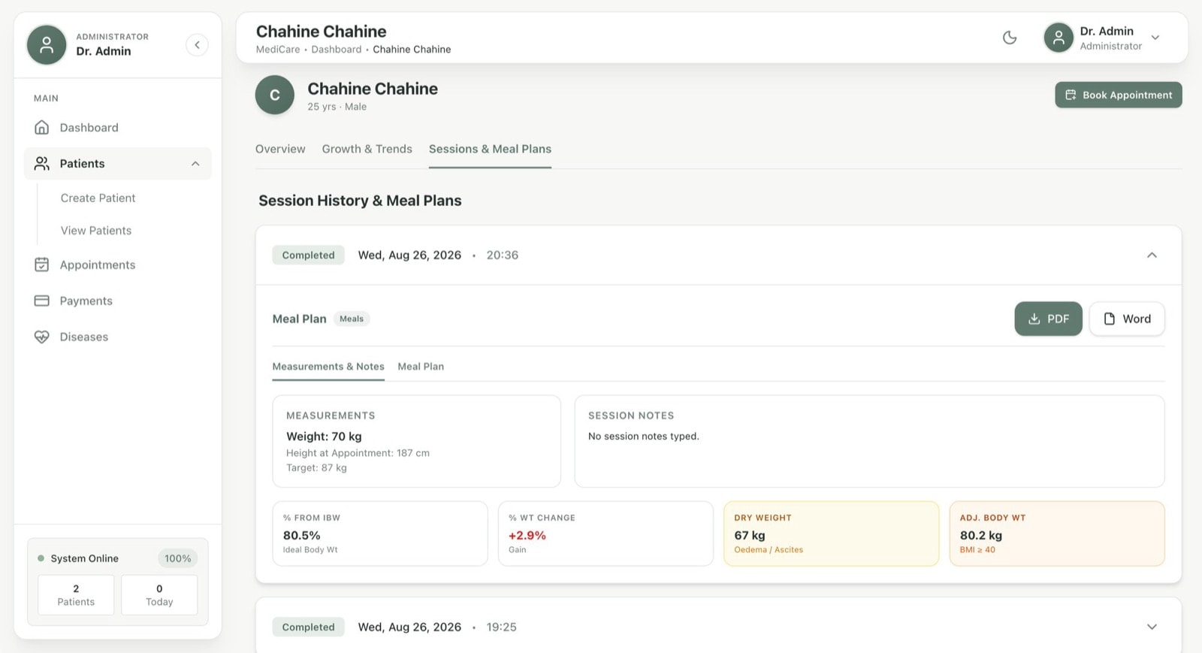Switch to the Growth & Trends tab

tap(367, 149)
